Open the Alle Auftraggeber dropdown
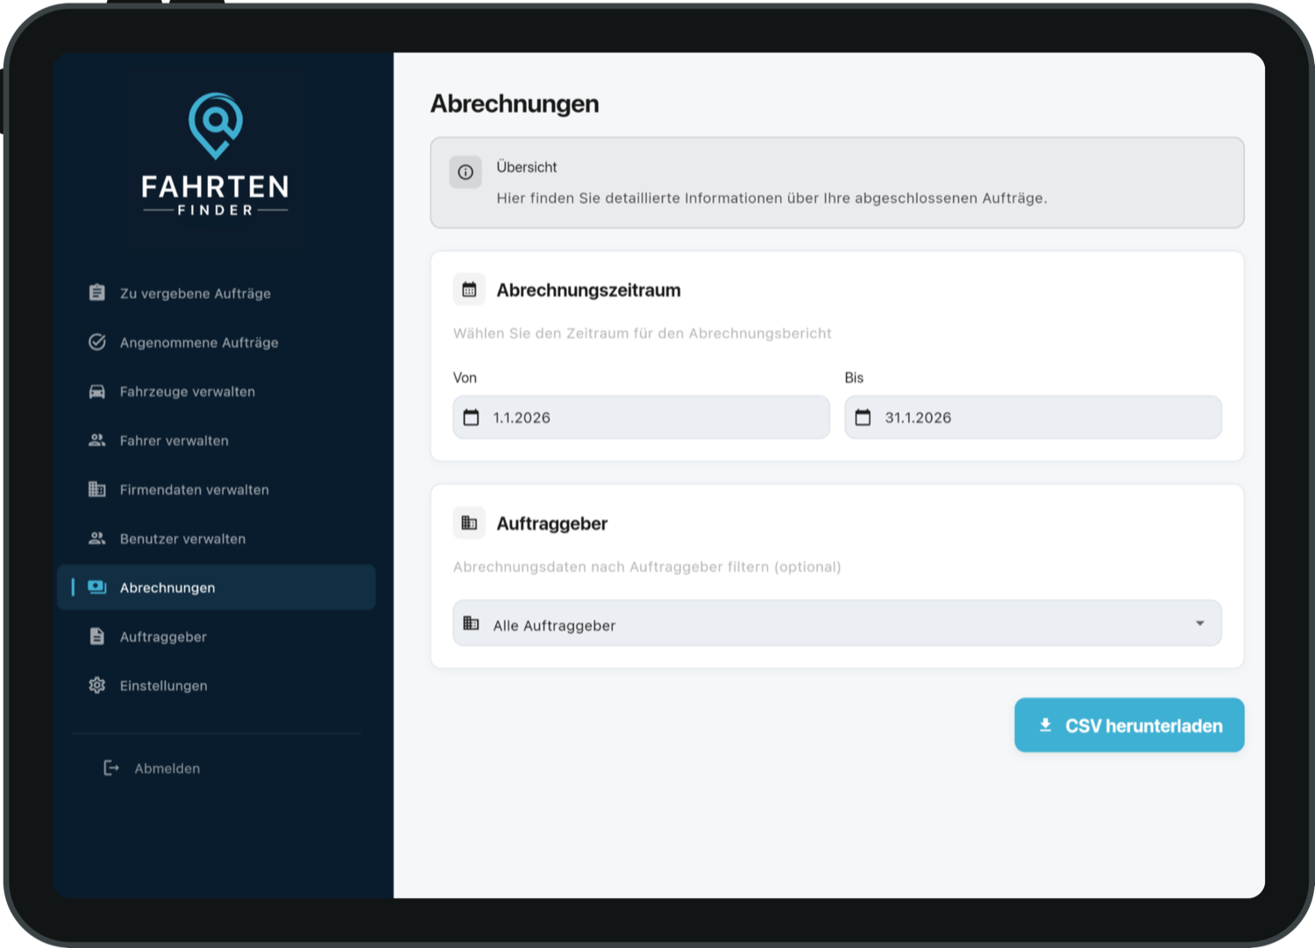1315x948 pixels. [x=837, y=623]
